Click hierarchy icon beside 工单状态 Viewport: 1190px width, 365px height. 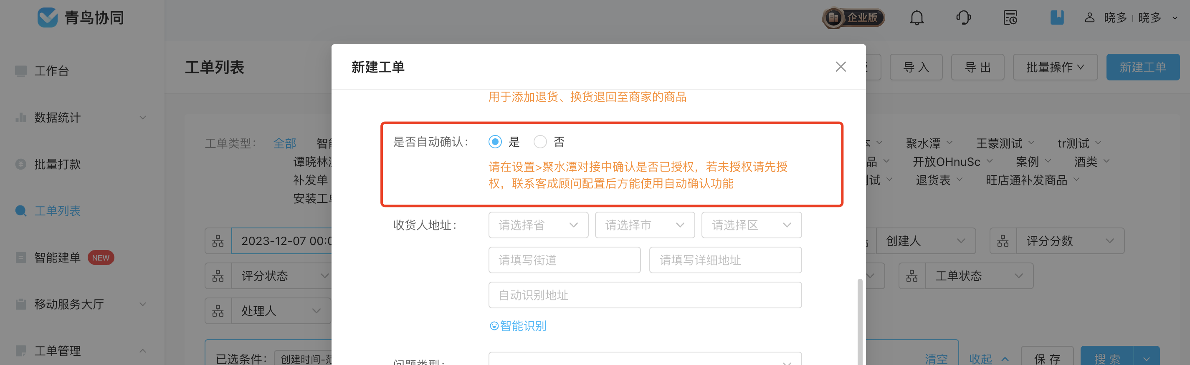912,275
